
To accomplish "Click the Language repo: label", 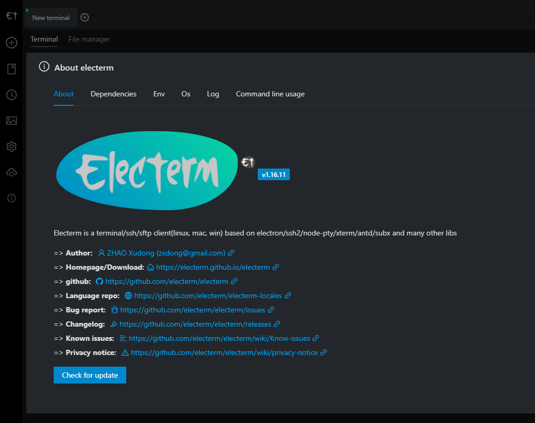I will (93, 296).
